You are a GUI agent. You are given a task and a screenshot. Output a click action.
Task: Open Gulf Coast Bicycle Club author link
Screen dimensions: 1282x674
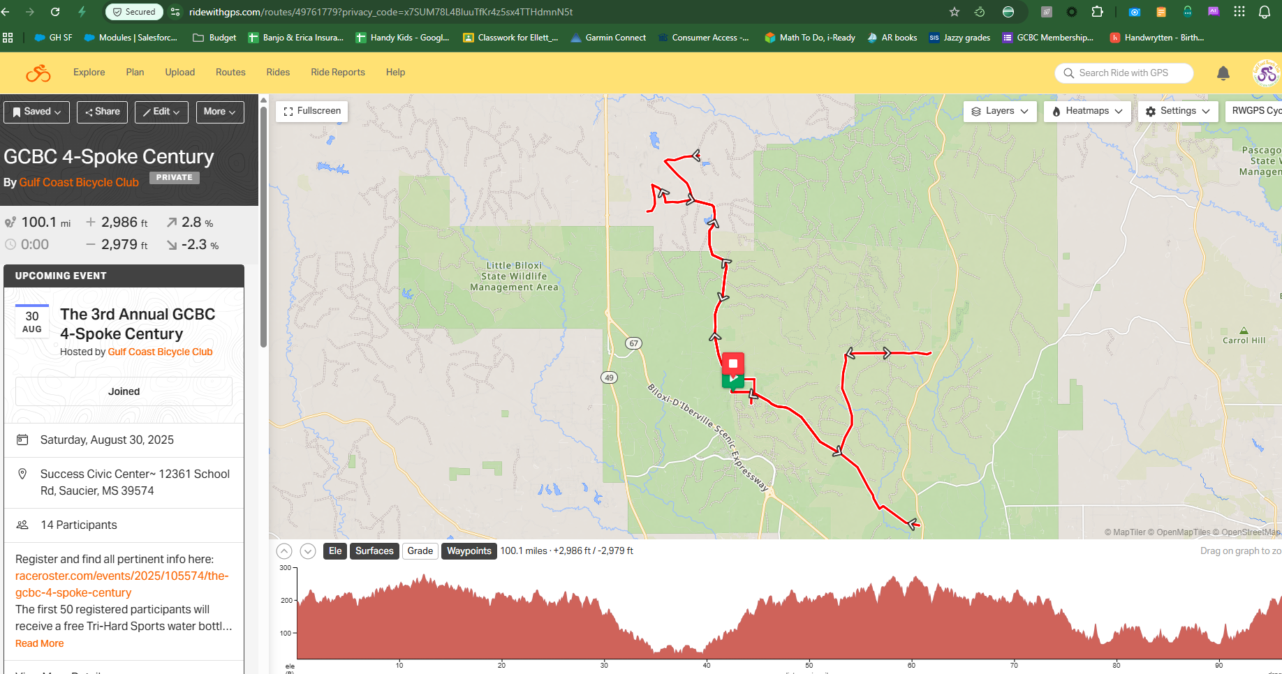(79, 183)
